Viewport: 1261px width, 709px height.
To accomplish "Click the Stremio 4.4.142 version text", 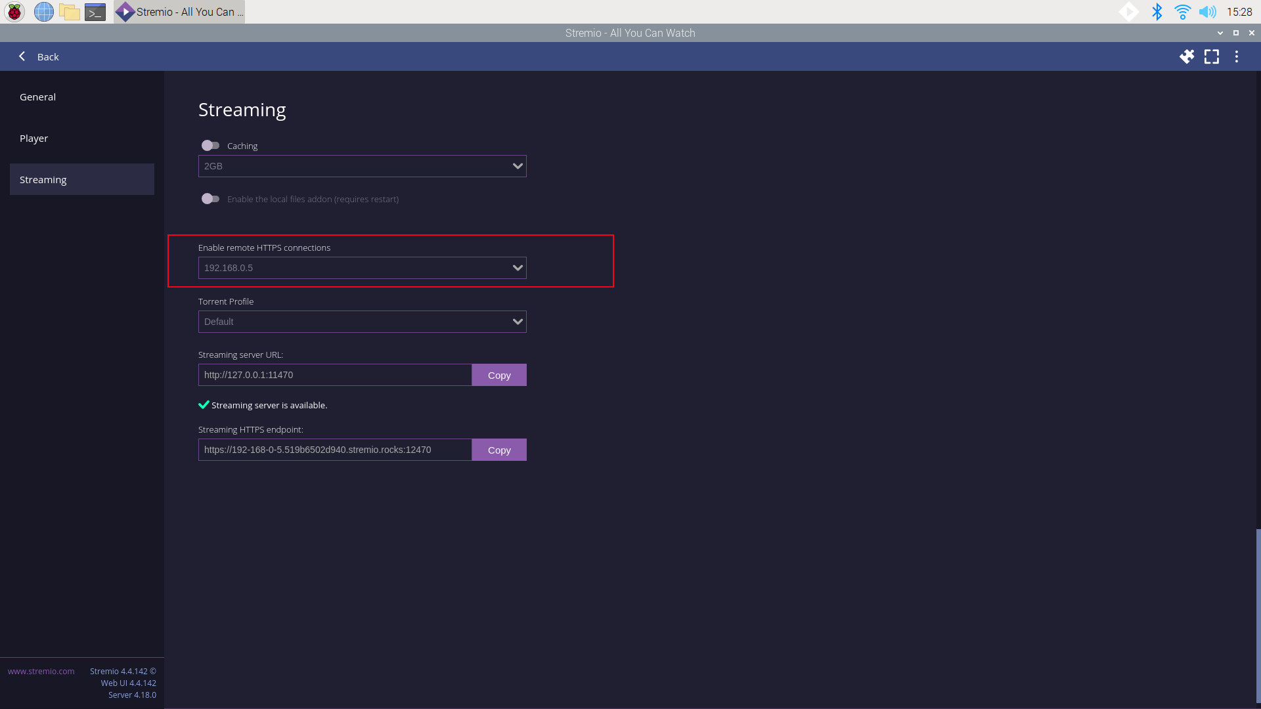I will [x=123, y=671].
